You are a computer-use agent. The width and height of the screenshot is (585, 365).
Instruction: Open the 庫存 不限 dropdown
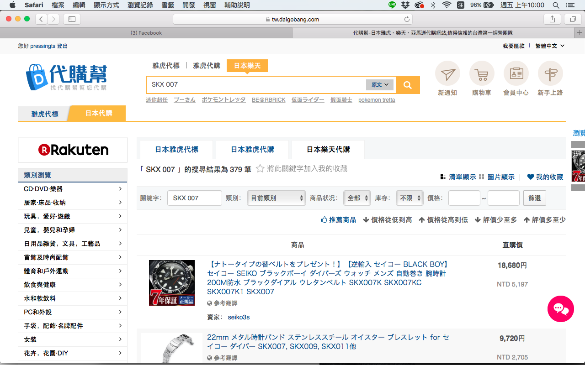[409, 198]
